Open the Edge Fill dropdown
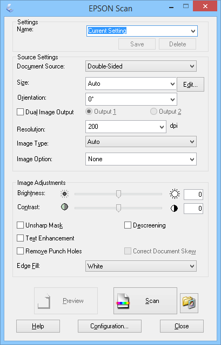The image size is (221, 345). (x=141, y=266)
